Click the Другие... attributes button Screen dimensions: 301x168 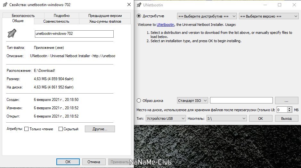(100, 129)
